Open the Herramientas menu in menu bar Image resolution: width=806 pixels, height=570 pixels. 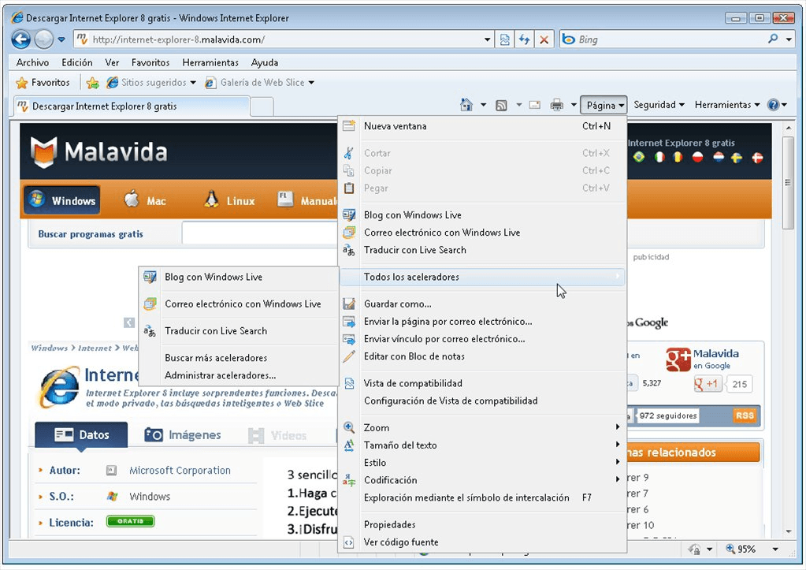pyautogui.click(x=210, y=62)
